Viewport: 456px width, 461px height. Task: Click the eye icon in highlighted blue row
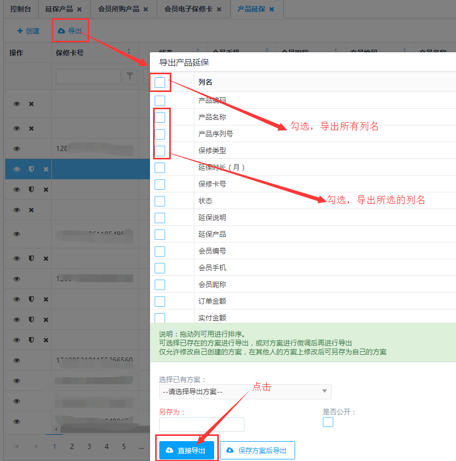pyautogui.click(x=17, y=169)
